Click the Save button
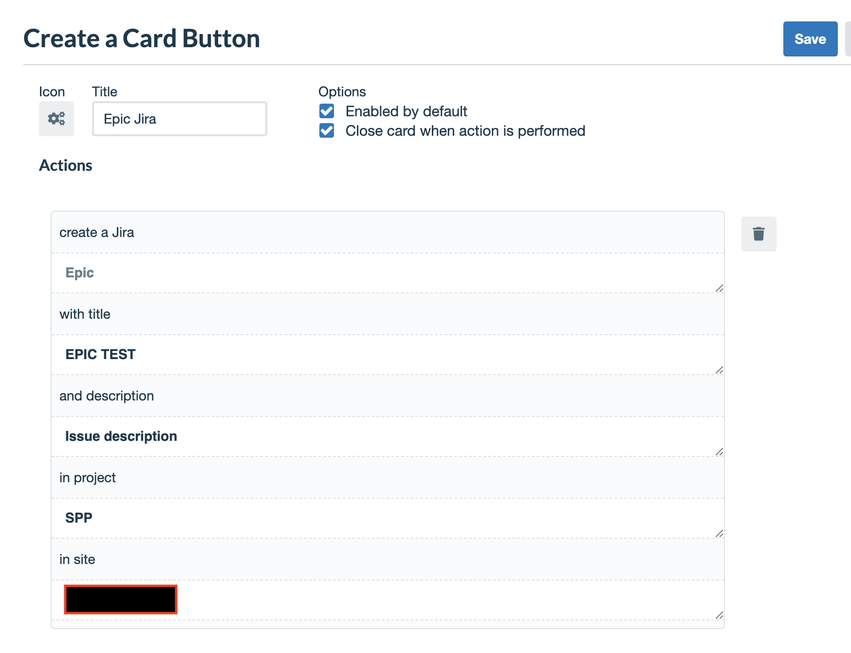Viewport: 851px width, 653px height. coord(810,39)
